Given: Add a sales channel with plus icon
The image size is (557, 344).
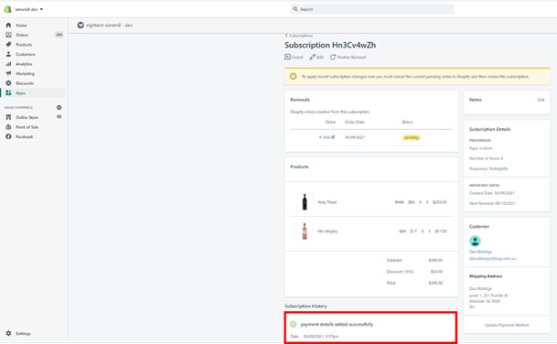Looking at the screenshot, I should coord(59,107).
